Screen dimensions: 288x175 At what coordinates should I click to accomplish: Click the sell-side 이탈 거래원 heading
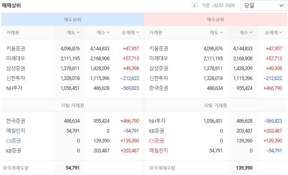tap(73, 105)
